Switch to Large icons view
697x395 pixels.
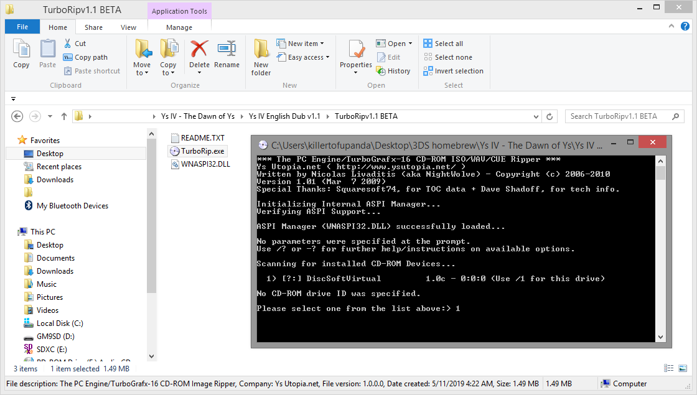tap(683, 368)
